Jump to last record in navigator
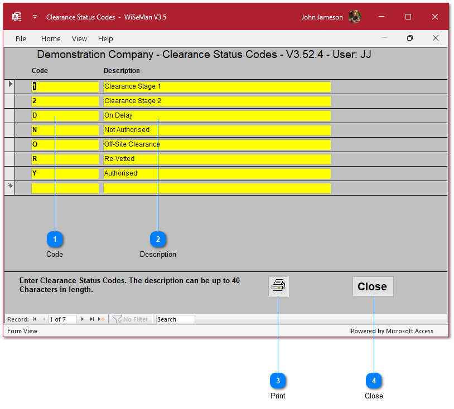The height and width of the screenshot is (409, 454). coord(92,319)
